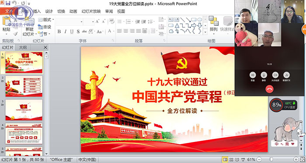
Task: Open slide sorter view in status bar
Action: click(231, 159)
